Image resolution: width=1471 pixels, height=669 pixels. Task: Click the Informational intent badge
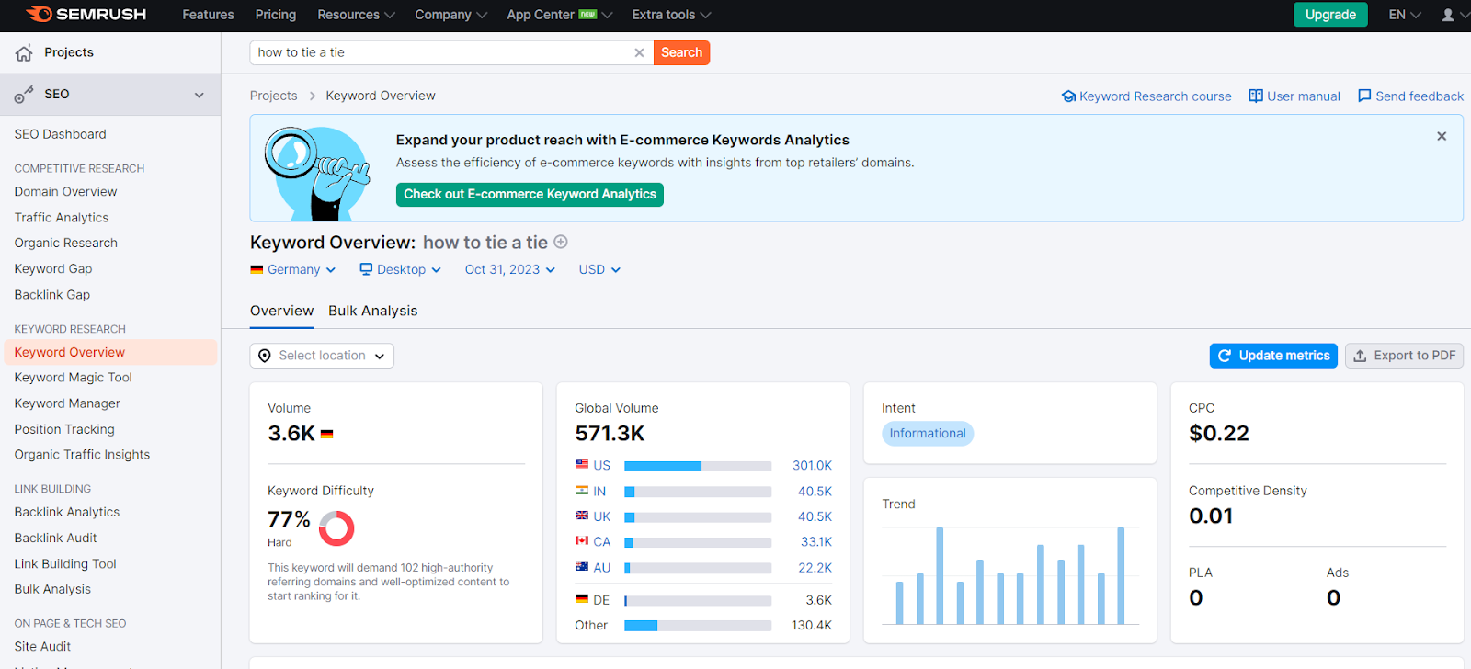click(x=928, y=434)
